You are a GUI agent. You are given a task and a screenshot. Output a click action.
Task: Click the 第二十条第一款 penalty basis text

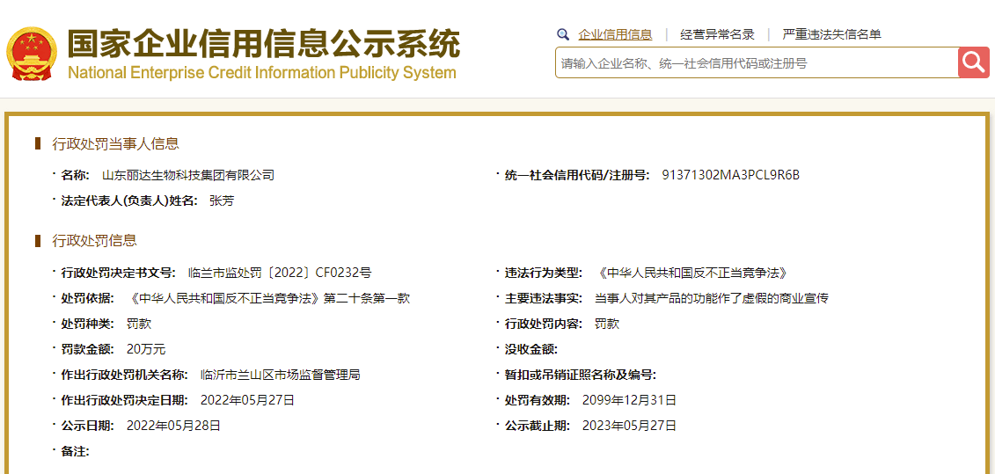[366, 299]
